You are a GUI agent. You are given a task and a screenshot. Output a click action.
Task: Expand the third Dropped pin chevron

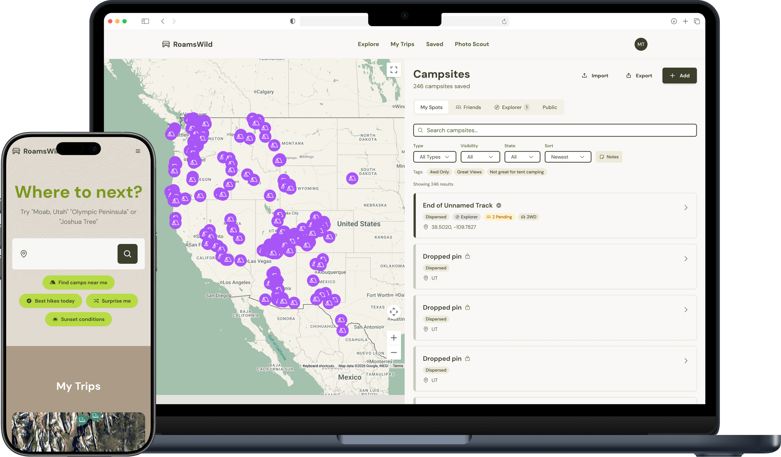click(686, 361)
